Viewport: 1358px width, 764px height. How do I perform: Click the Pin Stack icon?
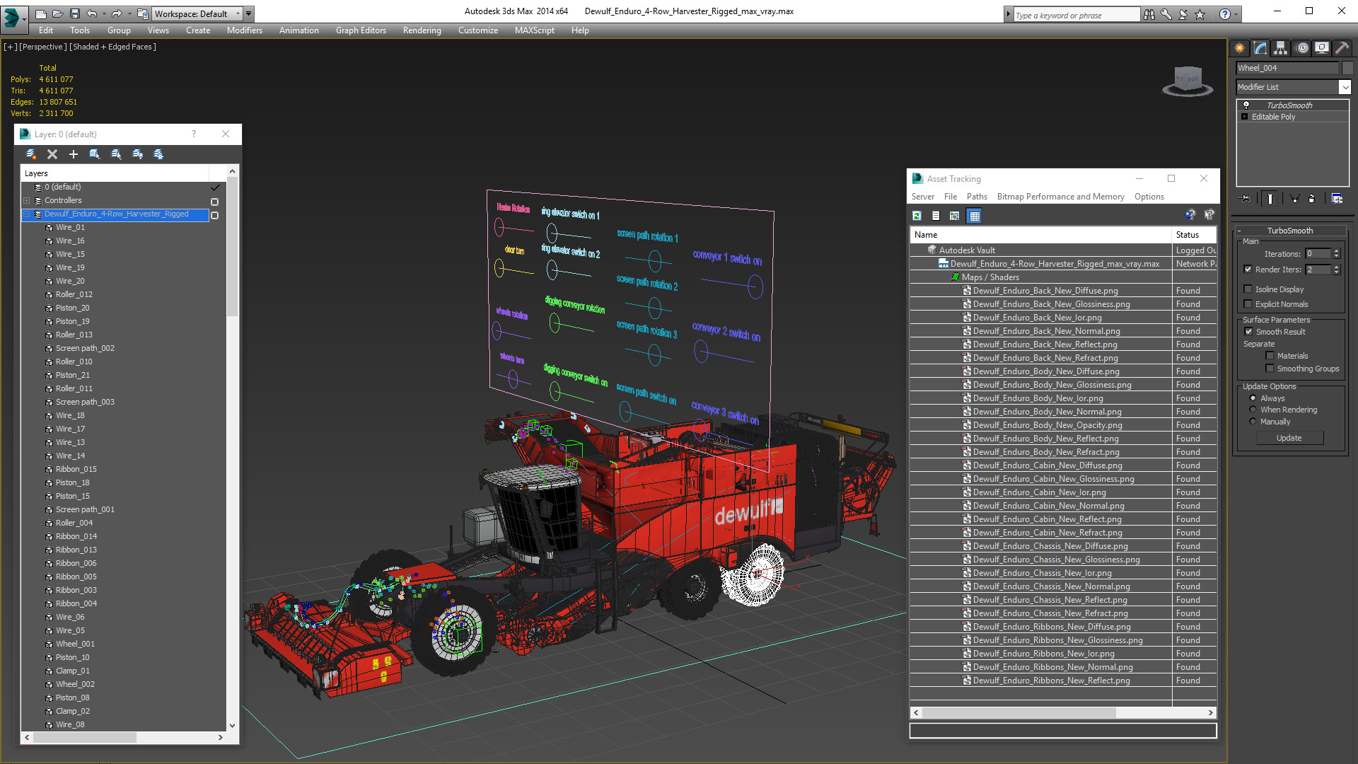(x=1246, y=199)
